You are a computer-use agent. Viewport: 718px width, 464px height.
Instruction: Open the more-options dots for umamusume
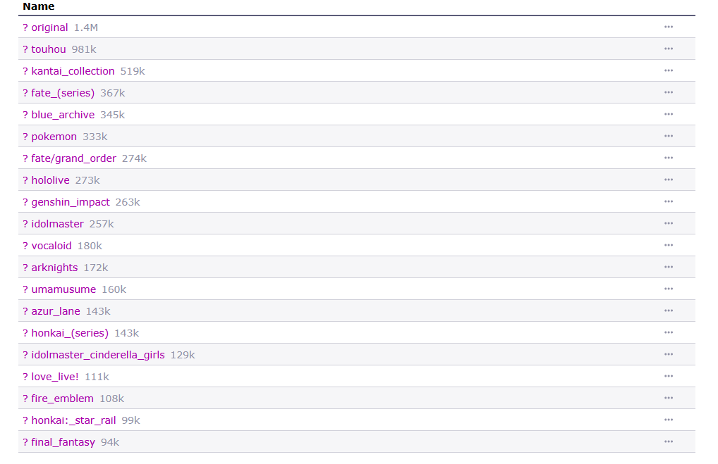point(668,289)
